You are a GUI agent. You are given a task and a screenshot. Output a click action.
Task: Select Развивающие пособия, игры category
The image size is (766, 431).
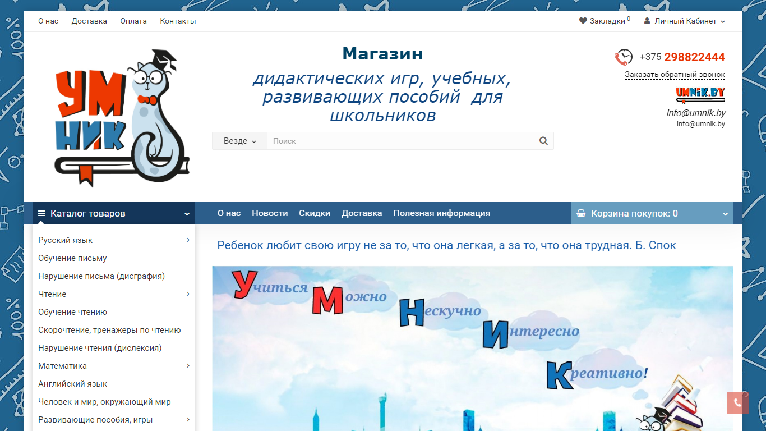(x=95, y=420)
